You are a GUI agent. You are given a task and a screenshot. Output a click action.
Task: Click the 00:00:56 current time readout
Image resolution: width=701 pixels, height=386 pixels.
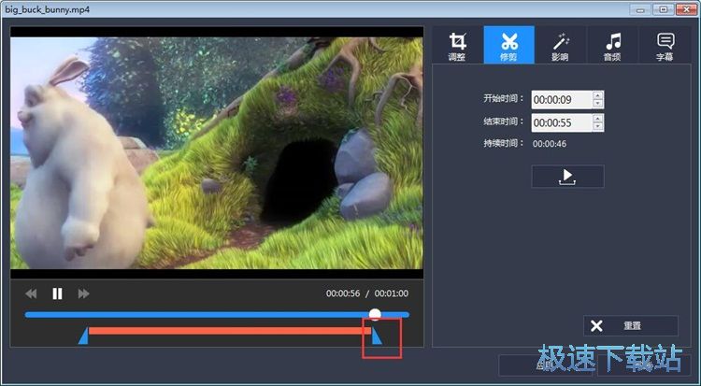point(343,293)
